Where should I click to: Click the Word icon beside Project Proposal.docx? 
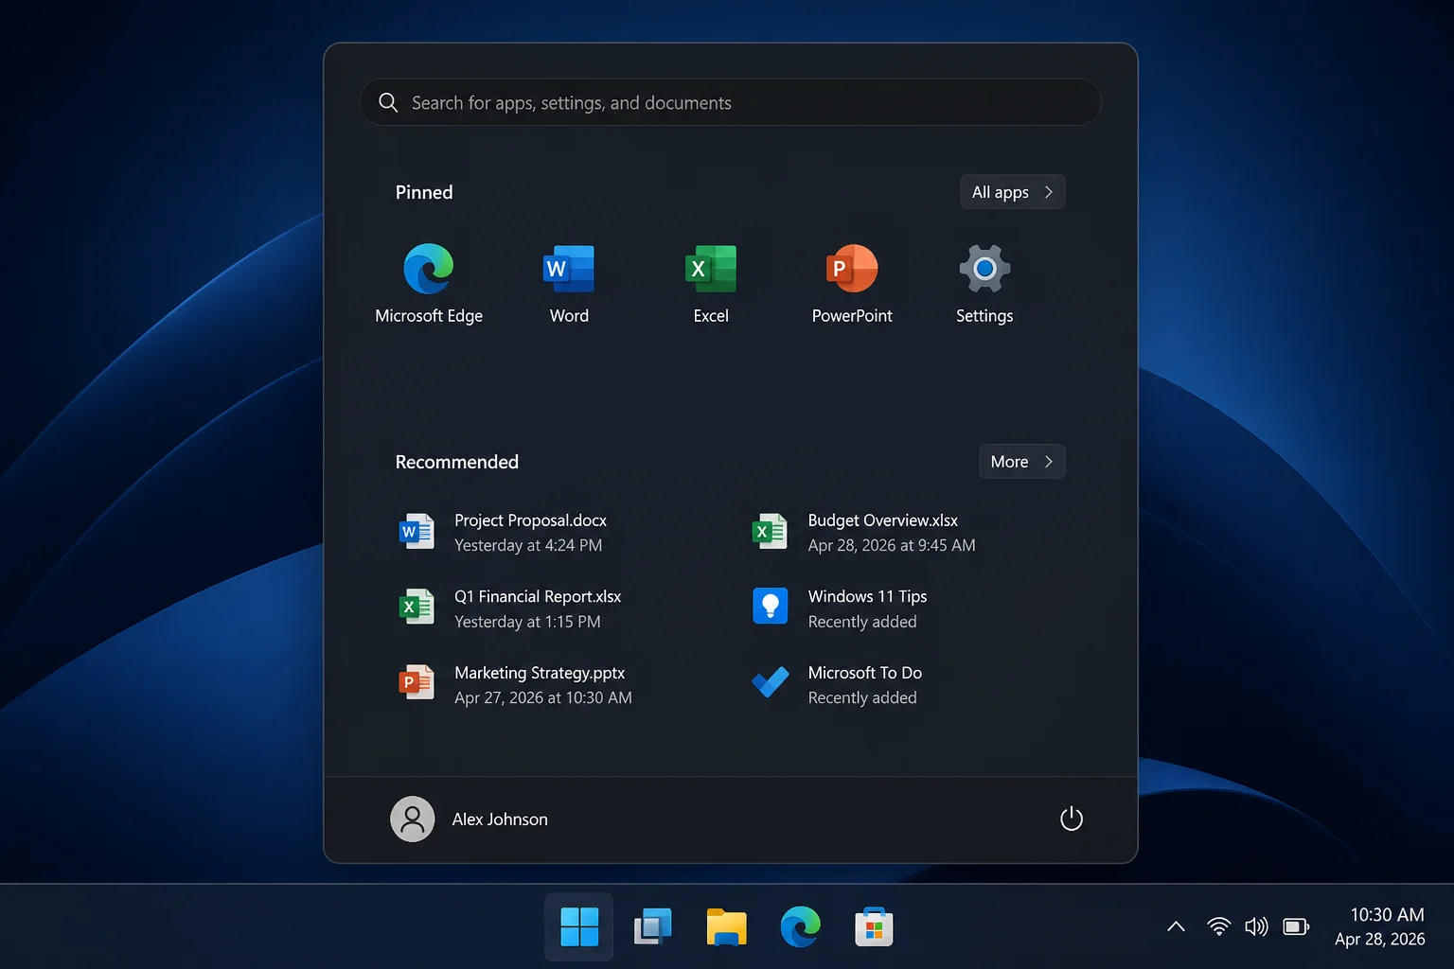coord(417,532)
